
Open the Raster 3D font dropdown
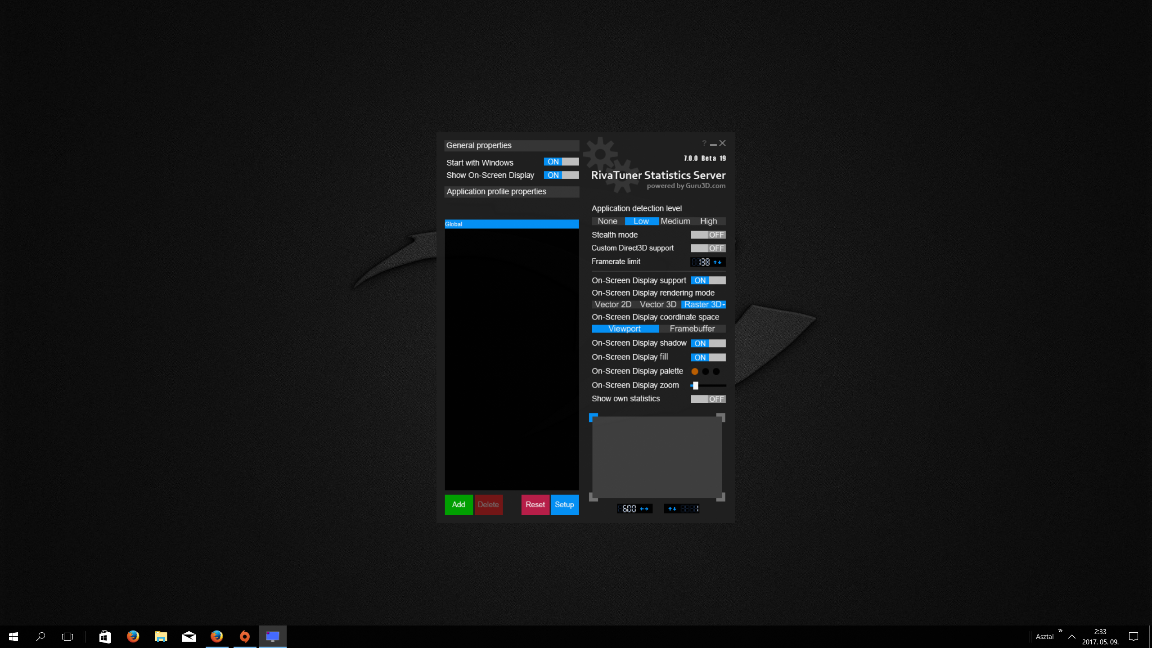pyautogui.click(x=724, y=305)
